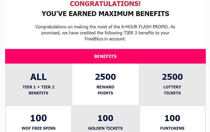The height and width of the screenshot is (132, 210).
Task: Select the FUNTOKENS label
Action: 172,128
